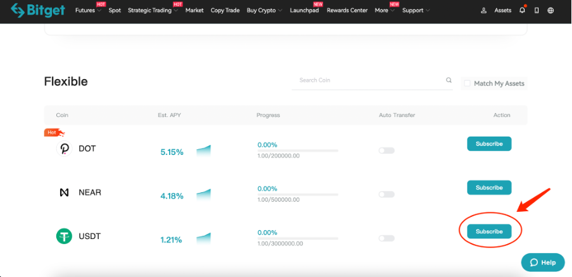Click the 1.00/500000.00 quota text
This screenshot has height=277, width=572.
pos(278,200)
